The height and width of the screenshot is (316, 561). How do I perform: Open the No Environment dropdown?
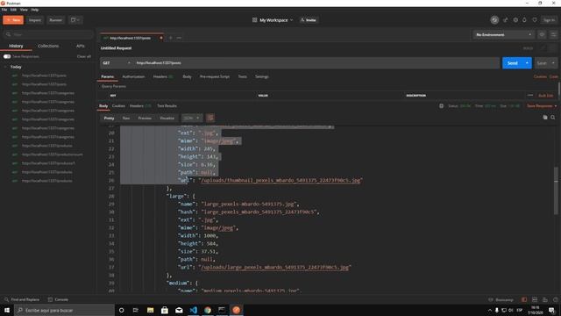click(503, 35)
